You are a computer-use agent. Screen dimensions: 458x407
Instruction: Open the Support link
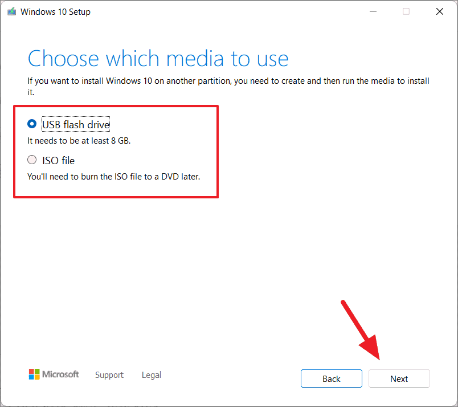coord(109,375)
